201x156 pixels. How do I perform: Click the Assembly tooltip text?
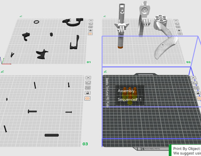pyautogui.click(x=126, y=91)
